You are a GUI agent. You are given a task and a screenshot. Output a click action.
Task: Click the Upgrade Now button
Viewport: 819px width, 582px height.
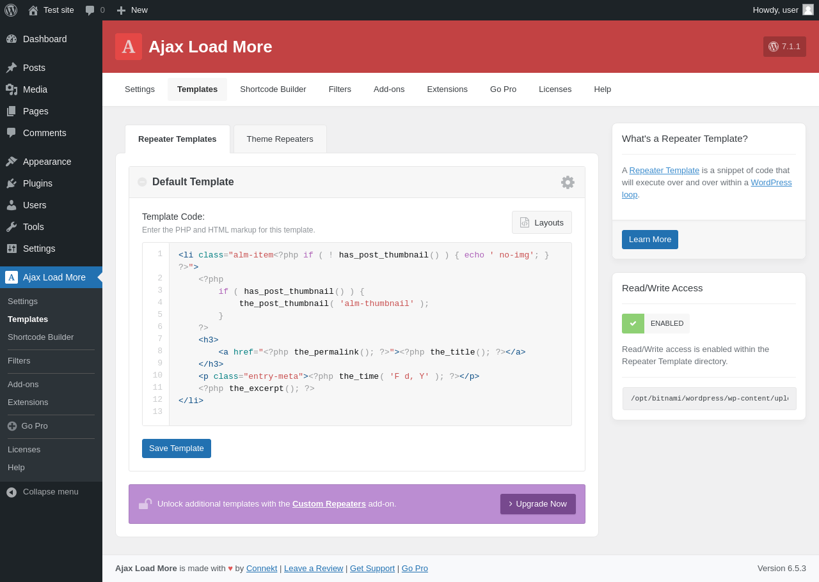pyautogui.click(x=537, y=504)
